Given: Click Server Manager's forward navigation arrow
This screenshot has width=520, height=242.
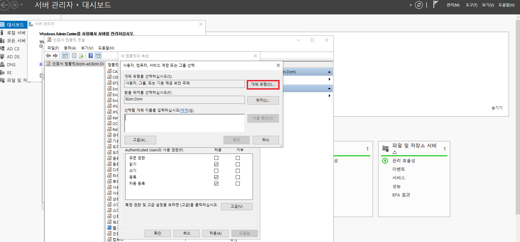Looking at the screenshot, I should tap(14, 5).
